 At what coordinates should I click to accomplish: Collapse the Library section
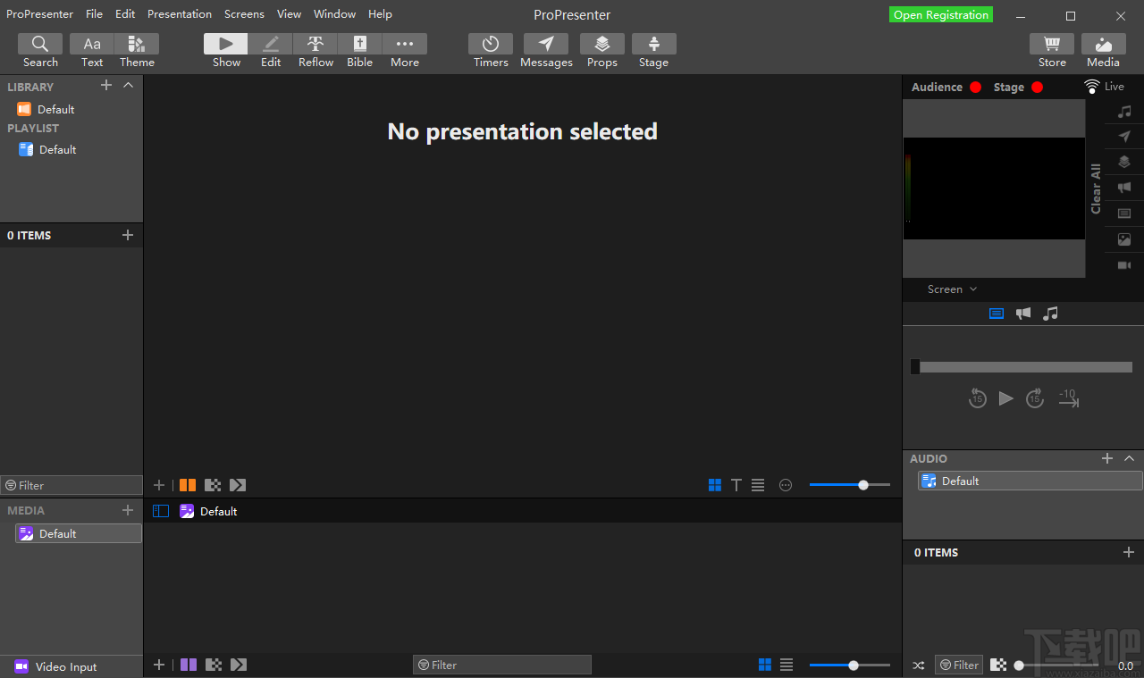(128, 86)
